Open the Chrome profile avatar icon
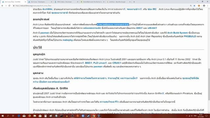210x118 pixels. click(204, 6)
